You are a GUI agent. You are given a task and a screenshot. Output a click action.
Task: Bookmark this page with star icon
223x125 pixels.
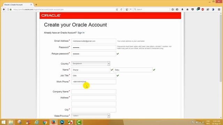[x=173, y=9]
